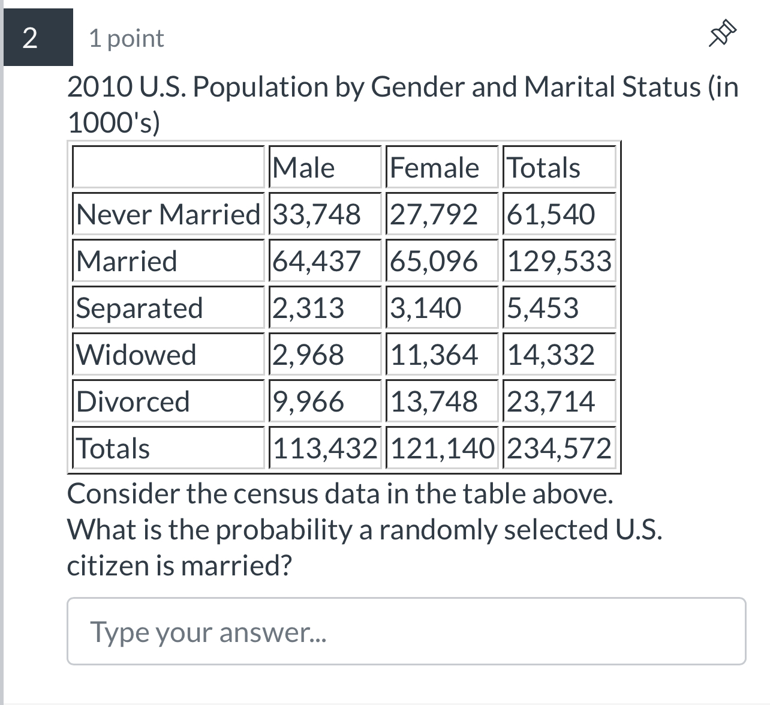
Task: Click the 1 point label
Action: pyautogui.click(x=125, y=38)
